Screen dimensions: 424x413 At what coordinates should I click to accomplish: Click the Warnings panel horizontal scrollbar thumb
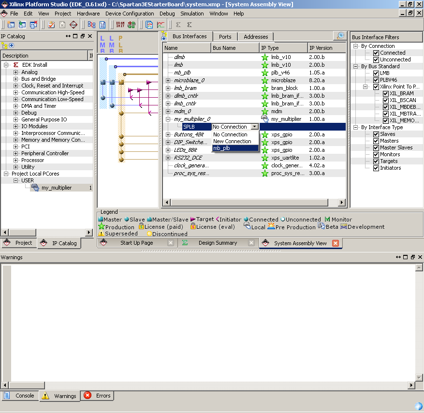(x=26, y=385)
